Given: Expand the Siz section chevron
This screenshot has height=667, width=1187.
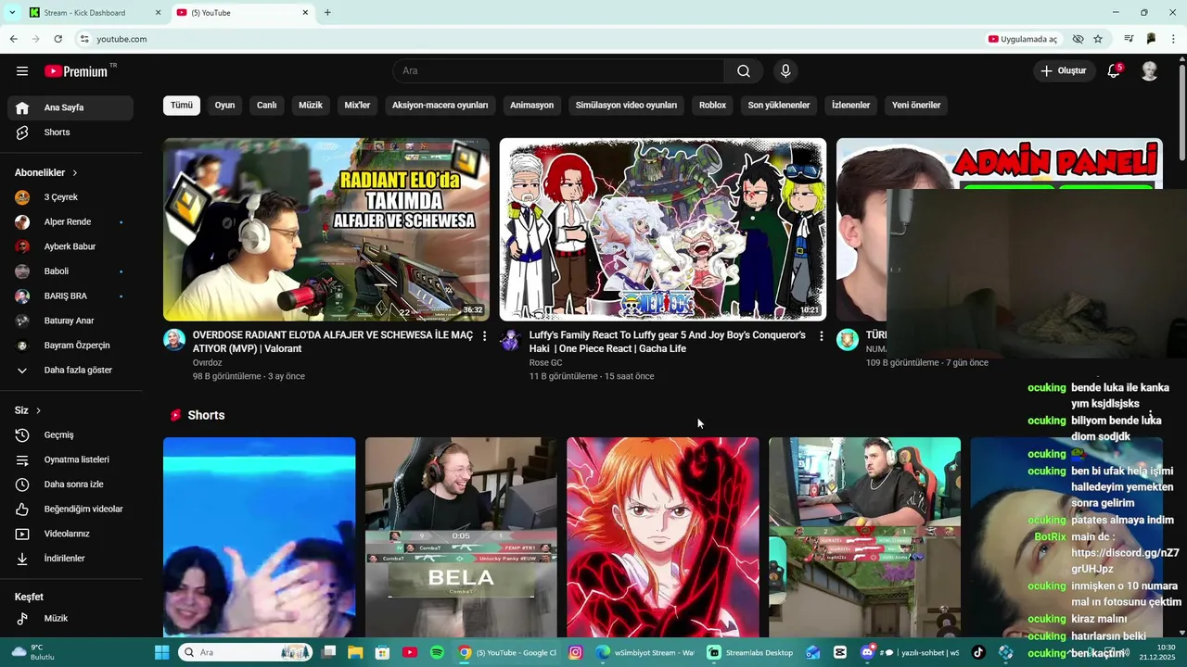Looking at the screenshot, I should pyautogui.click(x=38, y=410).
